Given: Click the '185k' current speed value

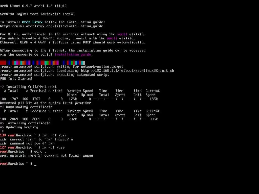Looking at the screenshot, I should pos(154,99).
